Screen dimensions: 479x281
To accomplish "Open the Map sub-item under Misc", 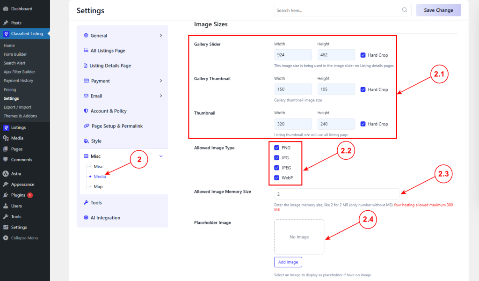I will tap(98, 186).
